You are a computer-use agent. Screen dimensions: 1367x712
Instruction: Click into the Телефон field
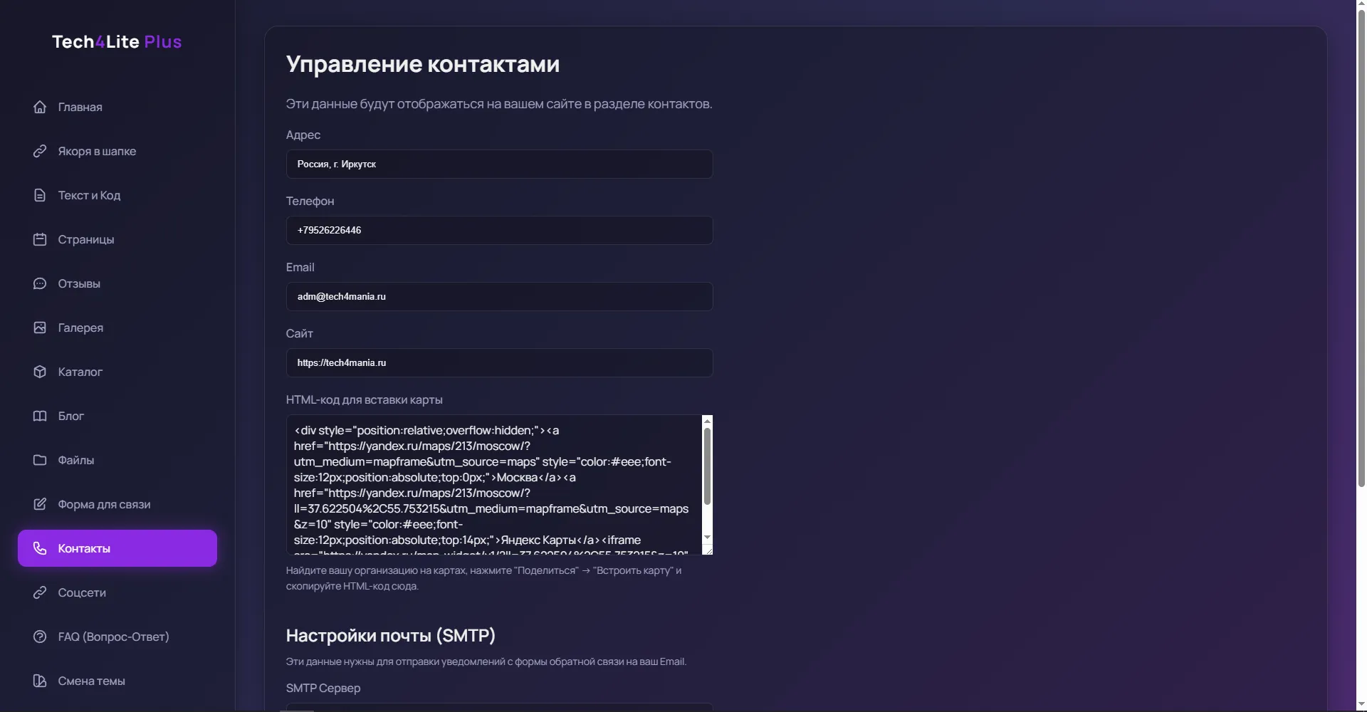tap(498, 231)
